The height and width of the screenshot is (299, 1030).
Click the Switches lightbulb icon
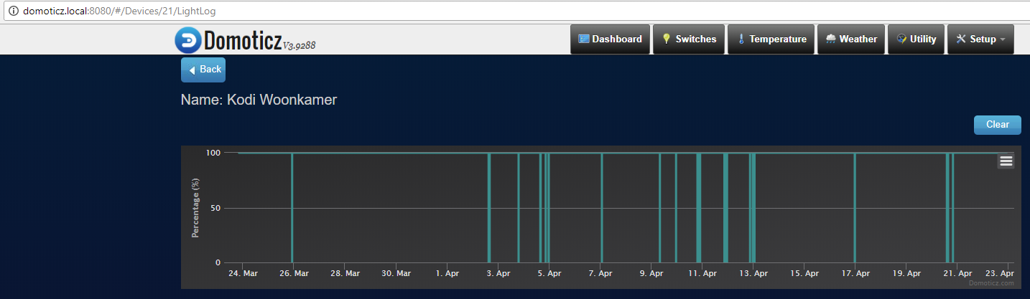point(666,39)
